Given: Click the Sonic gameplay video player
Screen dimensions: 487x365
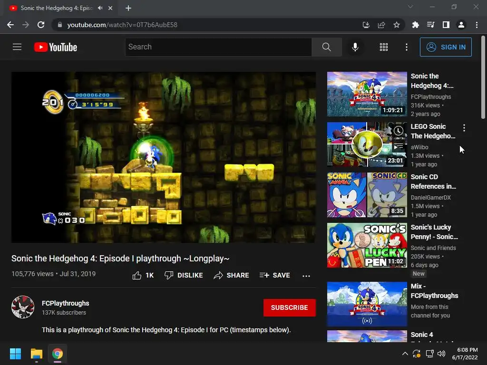Looking at the screenshot, I should 164,157.
